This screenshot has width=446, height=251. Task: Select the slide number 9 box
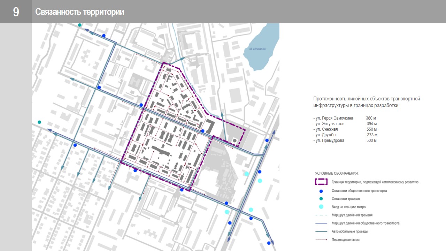(x=16, y=12)
